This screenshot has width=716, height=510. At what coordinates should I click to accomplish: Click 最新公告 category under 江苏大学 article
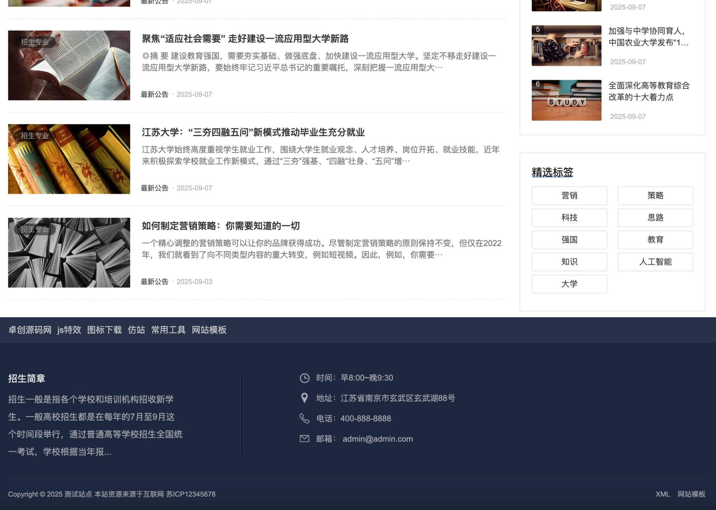coord(155,188)
